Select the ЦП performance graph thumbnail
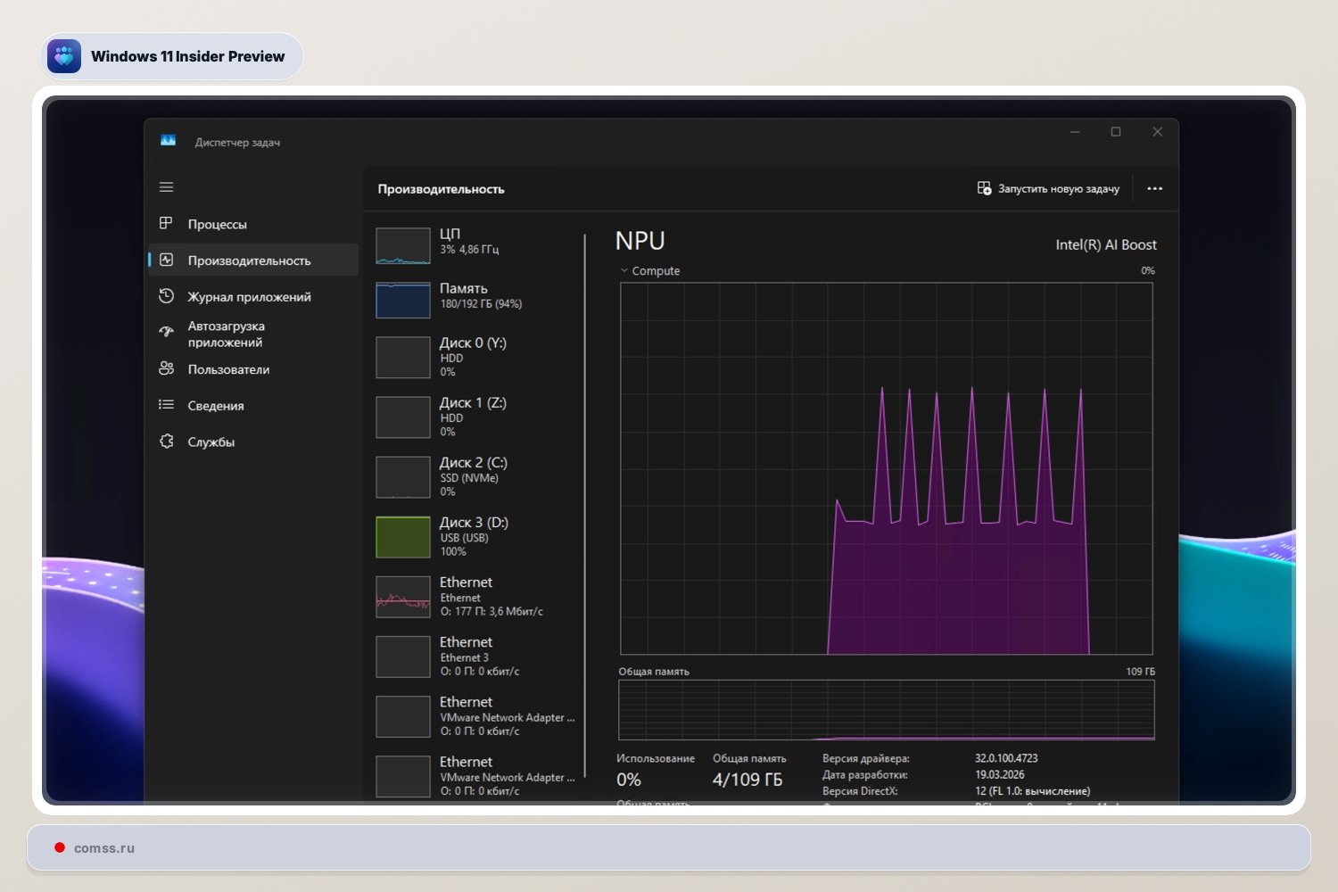The height and width of the screenshot is (892, 1338). (403, 245)
